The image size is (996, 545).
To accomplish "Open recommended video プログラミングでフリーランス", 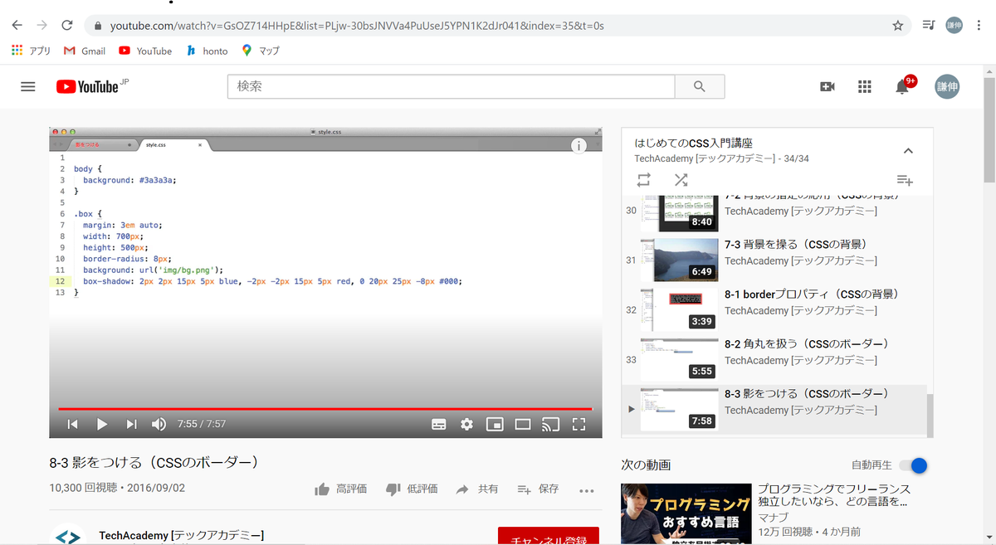I will 834,495.
